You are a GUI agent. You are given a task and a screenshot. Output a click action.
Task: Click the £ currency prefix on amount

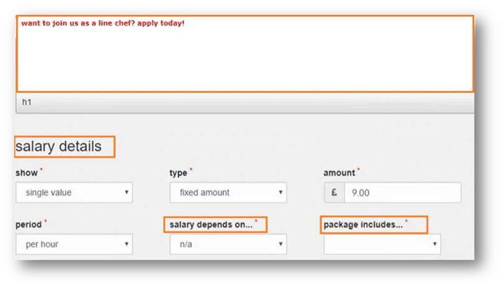tap(334, 192)
